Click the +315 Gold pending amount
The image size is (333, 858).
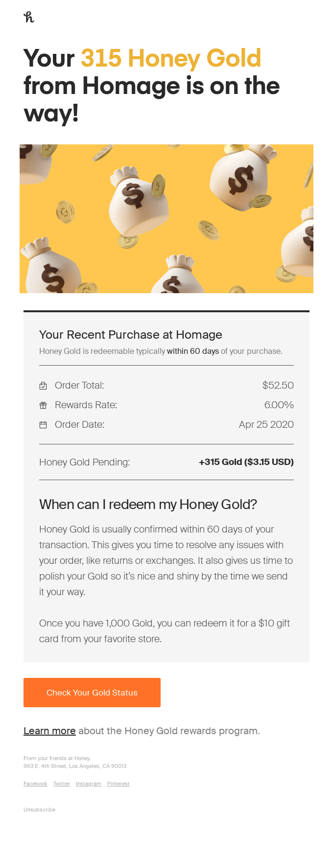click(x=246, y=462)
